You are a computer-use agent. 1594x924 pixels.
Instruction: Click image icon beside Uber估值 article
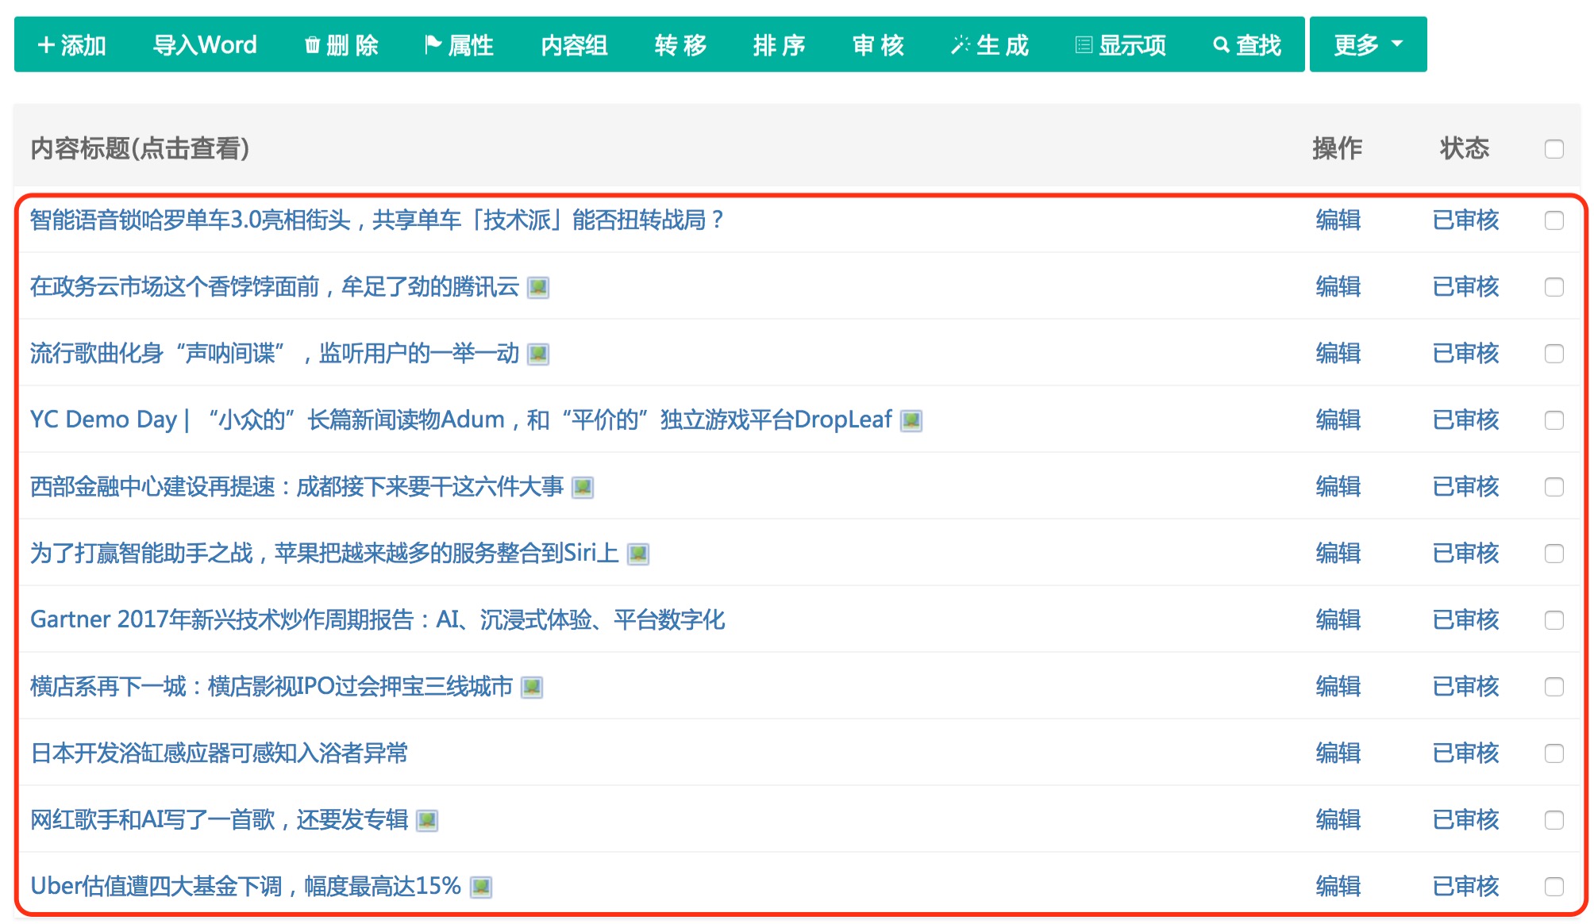[481, 887]
